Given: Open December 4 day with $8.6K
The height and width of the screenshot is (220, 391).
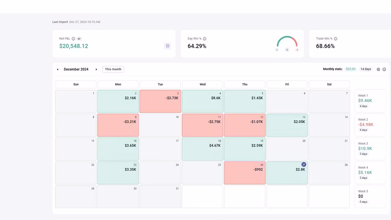Looking at the screenshot, I should (202, 101).
